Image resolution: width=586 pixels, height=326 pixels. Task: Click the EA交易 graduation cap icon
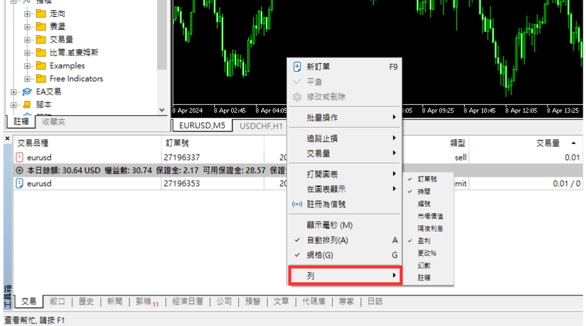click(27, 92)
